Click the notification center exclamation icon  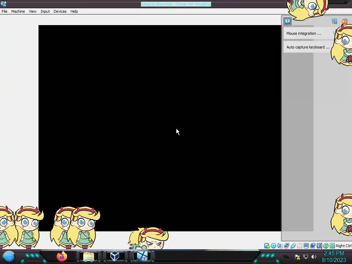287,21
